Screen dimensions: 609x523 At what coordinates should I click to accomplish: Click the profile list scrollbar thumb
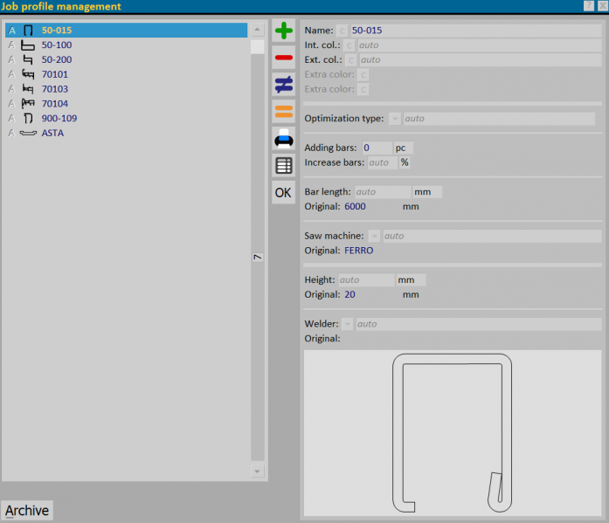coord(257,46)
